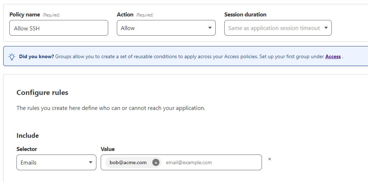Click the Selector column label

point(27,149)
